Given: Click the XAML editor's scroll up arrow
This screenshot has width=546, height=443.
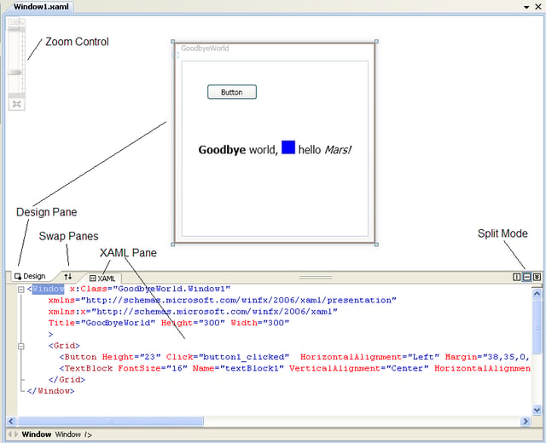Looking at the screenshot, I should (537, 294).
